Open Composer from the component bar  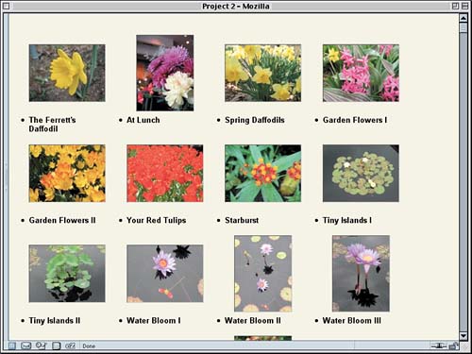pos(42,346)
